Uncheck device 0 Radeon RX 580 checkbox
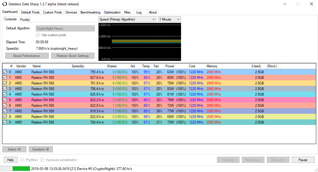318x172 pixels. click(5, 72)
